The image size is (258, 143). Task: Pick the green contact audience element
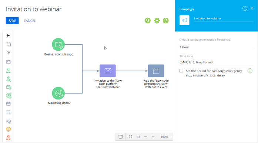coord(9,71)
